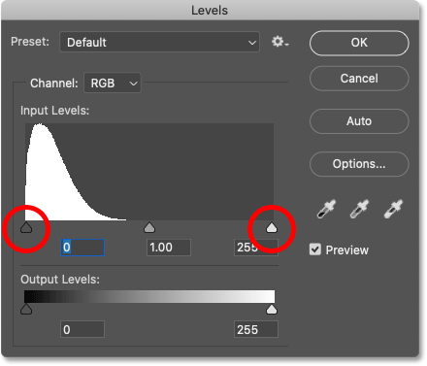Screen dimensions: 427x366
Task: Select the midtone 1.00 input field
Action: pos(169,248)
